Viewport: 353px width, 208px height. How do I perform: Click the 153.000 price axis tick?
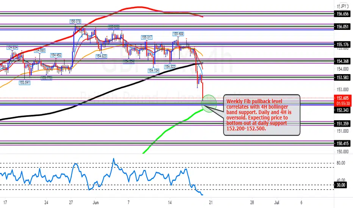(x=342, y=90)
